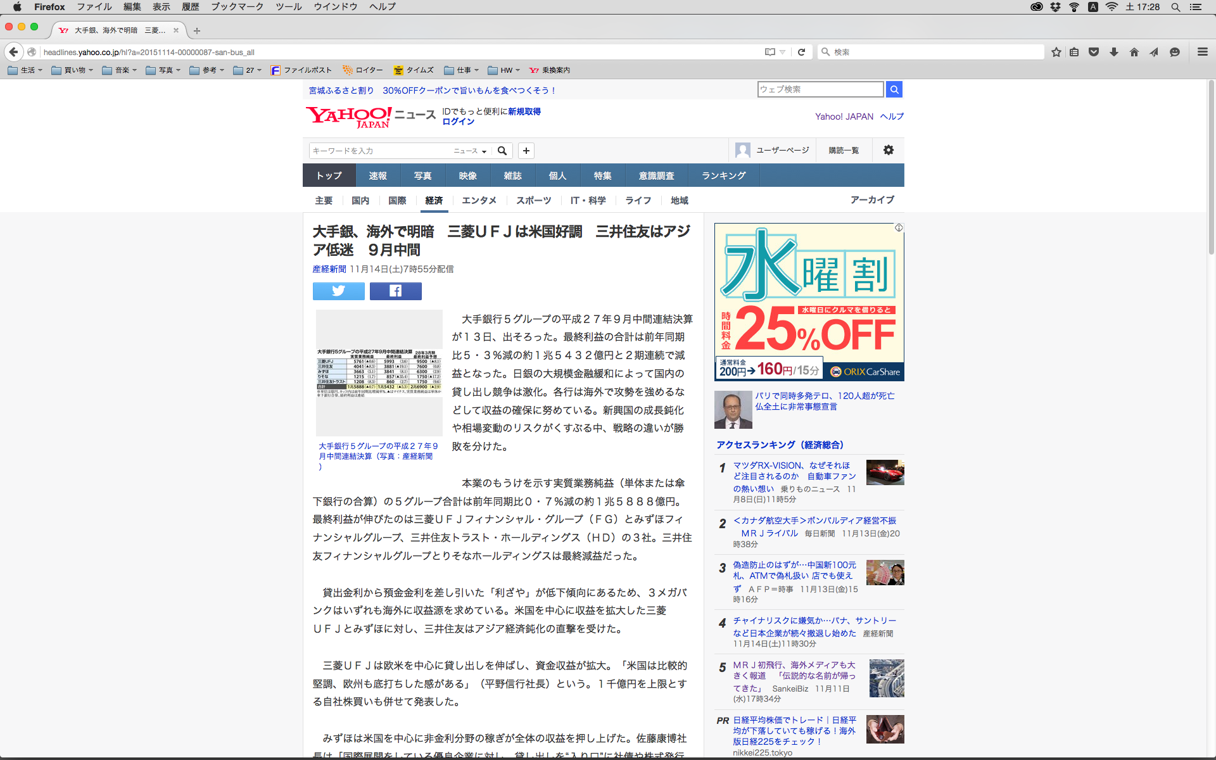Toggle Reader View in address bar

point(769,52)
